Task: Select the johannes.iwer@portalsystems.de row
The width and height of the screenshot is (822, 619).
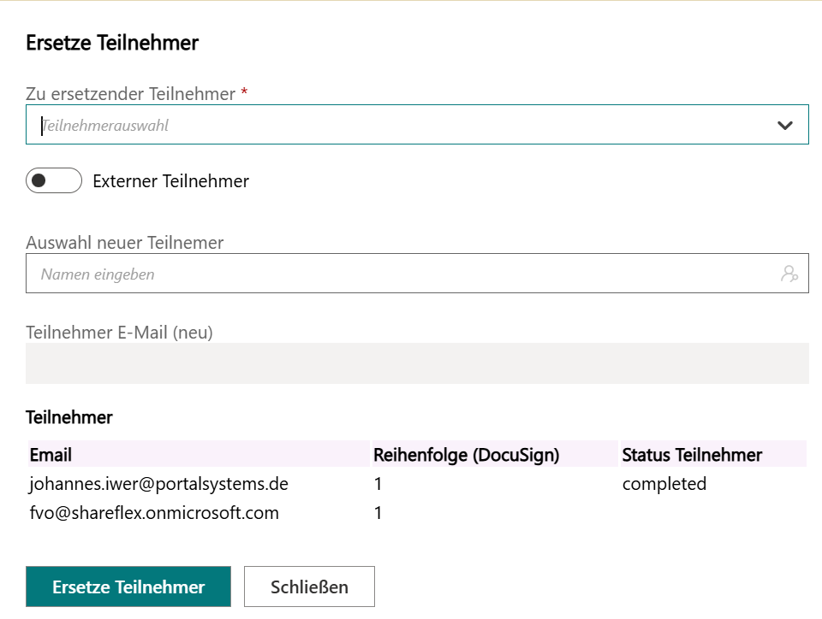Action: point(158,484)
